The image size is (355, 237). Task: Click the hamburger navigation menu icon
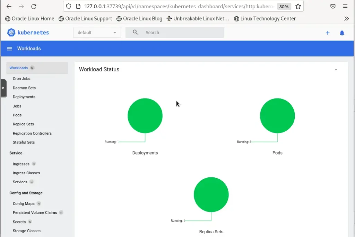[9, 49]
